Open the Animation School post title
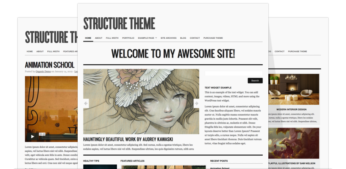 point(49,65)
